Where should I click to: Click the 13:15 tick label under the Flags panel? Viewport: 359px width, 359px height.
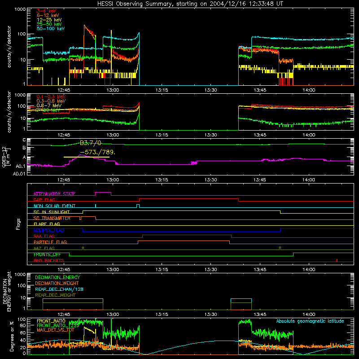click(x=162, y=270)
